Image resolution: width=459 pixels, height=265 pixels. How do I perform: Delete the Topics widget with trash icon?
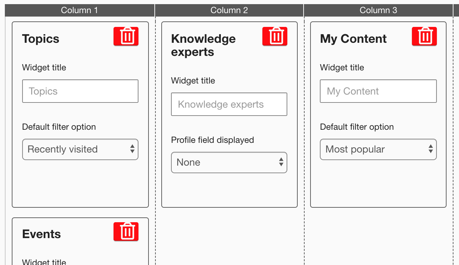126,36
